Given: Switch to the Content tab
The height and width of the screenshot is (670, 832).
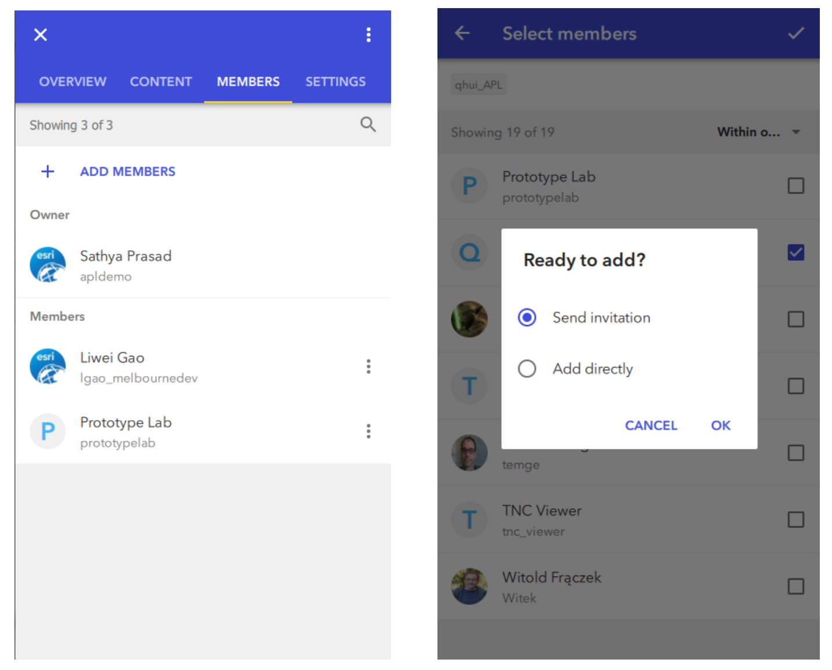Looking at the screenshot, I should 160,82.
